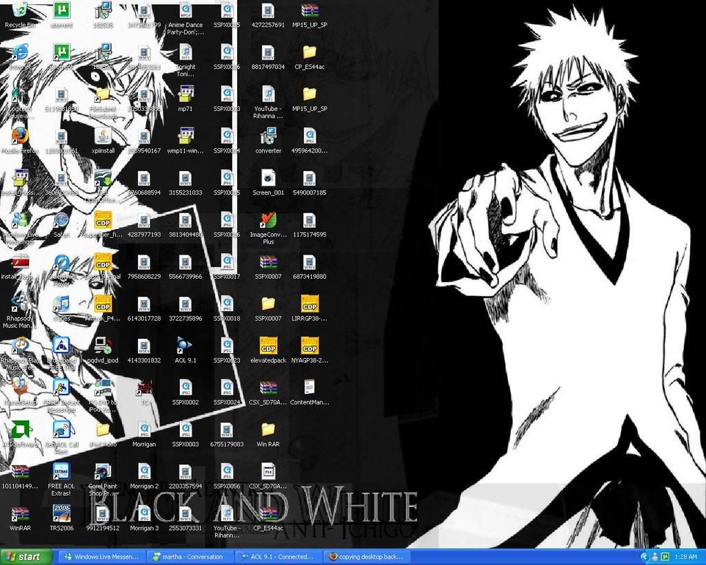Viewport: 706px width, 565px height.
Task: Select the 2553073331 WMV file
Action: [x=185, y=517]
